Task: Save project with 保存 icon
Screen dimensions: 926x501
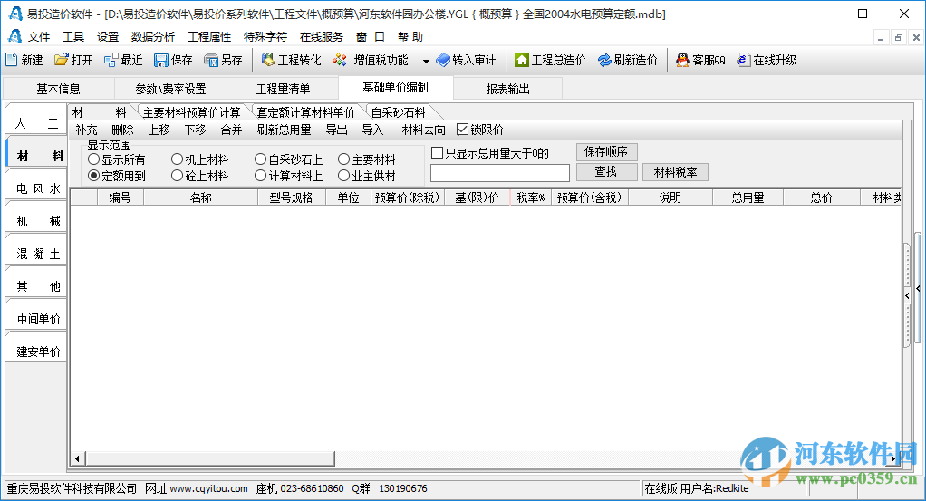Action: click(160, 60)
